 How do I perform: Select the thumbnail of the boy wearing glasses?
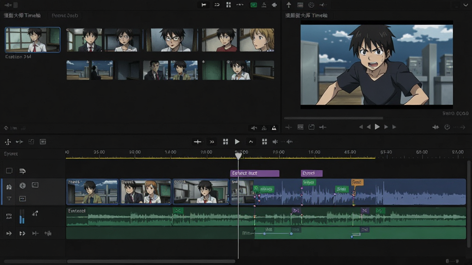coord(172,40)
